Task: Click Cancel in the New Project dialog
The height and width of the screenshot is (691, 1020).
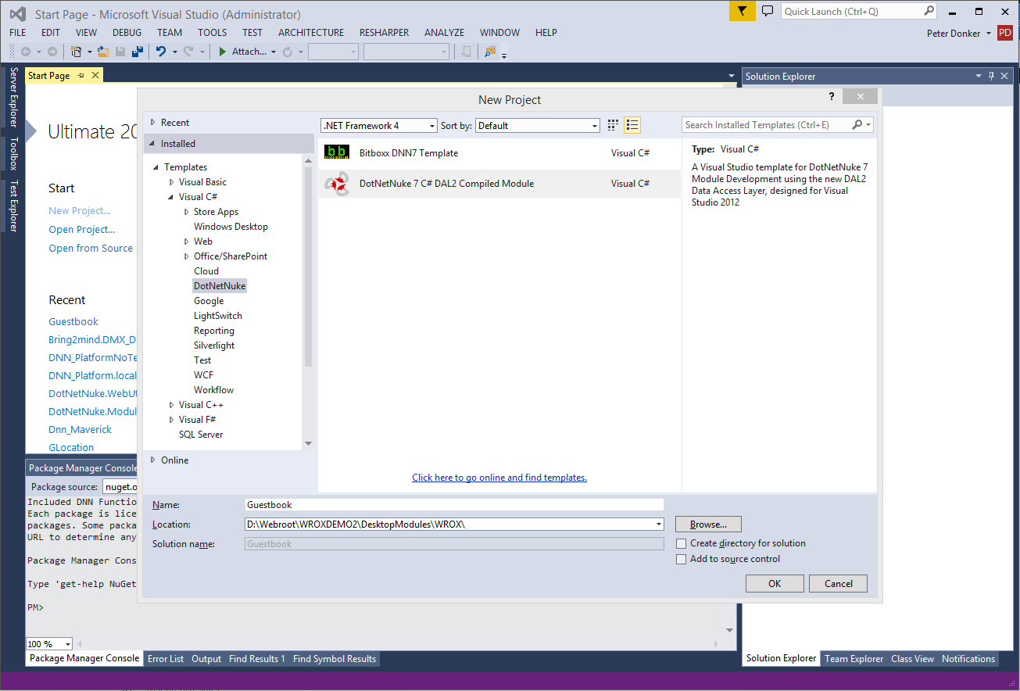Action: (839, 584)
